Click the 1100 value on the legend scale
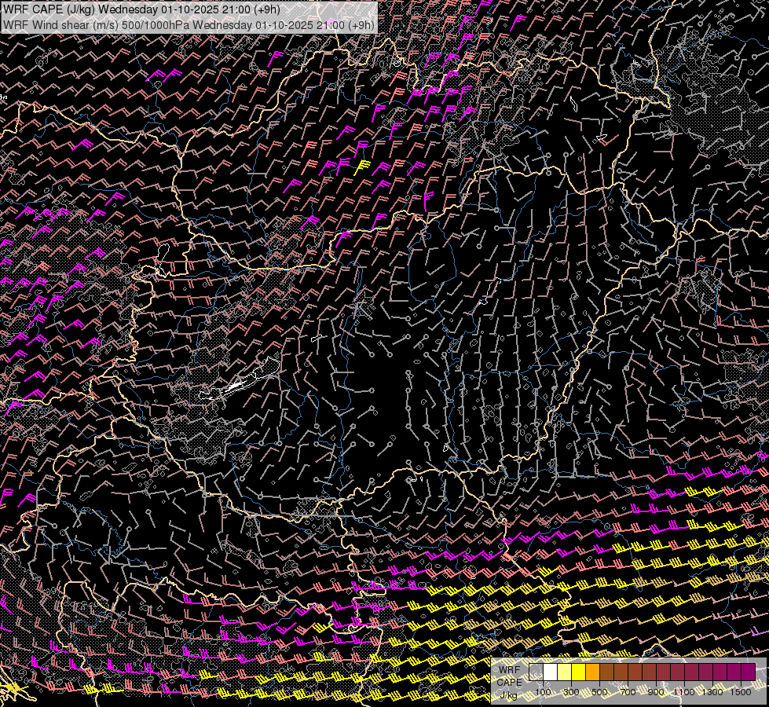Screen dimensions: 769x707 (x=684, y=692)
